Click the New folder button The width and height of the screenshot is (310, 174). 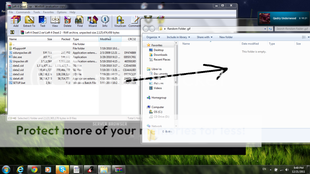(226, 37)
